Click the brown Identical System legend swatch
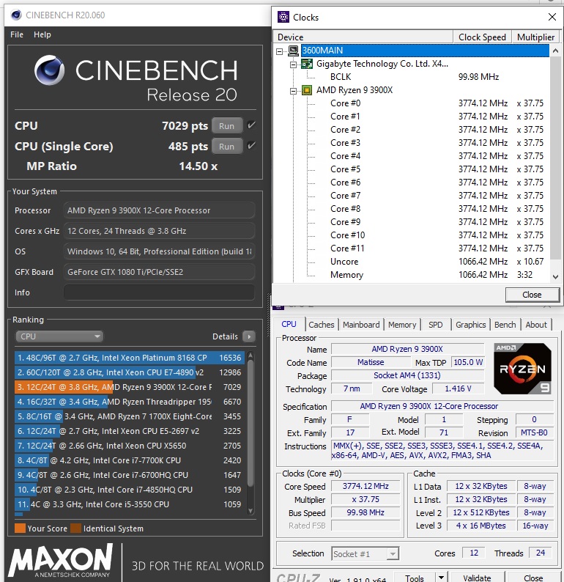The height and width of the screenshot is (582, 564). (75, 528)
